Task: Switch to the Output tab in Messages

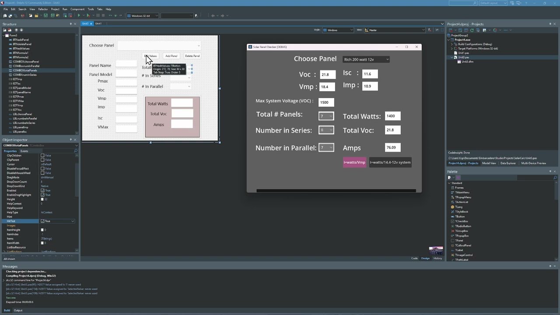Action: [x=18, y=310]
